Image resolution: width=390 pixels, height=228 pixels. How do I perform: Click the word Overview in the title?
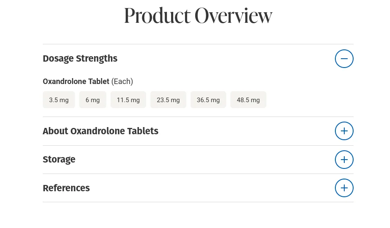tap(233, 16)
